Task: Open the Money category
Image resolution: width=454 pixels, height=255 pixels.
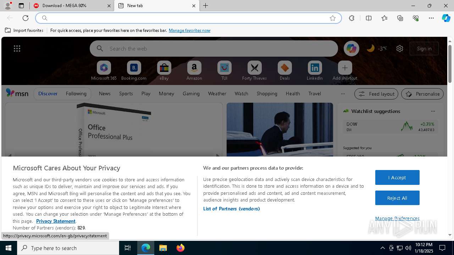Action: click(x=166, y=94)
